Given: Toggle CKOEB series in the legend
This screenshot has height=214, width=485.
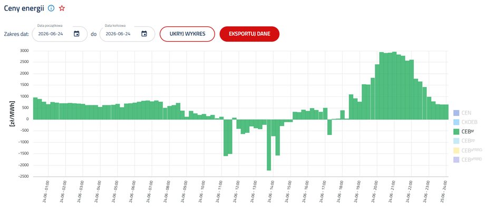Looking at the screenshot, I should point(462,122).
